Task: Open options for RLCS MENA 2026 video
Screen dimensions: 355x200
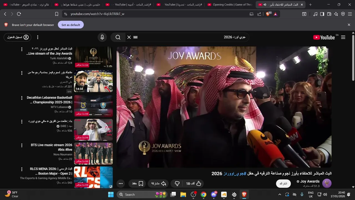Action: point(22,169)
